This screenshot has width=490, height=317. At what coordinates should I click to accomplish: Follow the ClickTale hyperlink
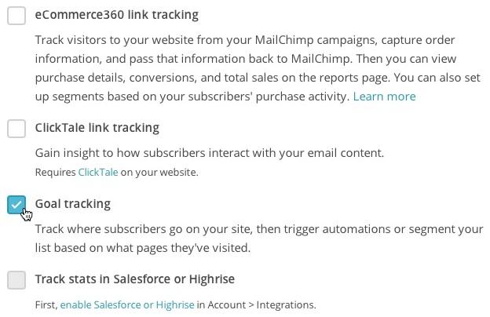pyautogui.click(x=98, y=173)
